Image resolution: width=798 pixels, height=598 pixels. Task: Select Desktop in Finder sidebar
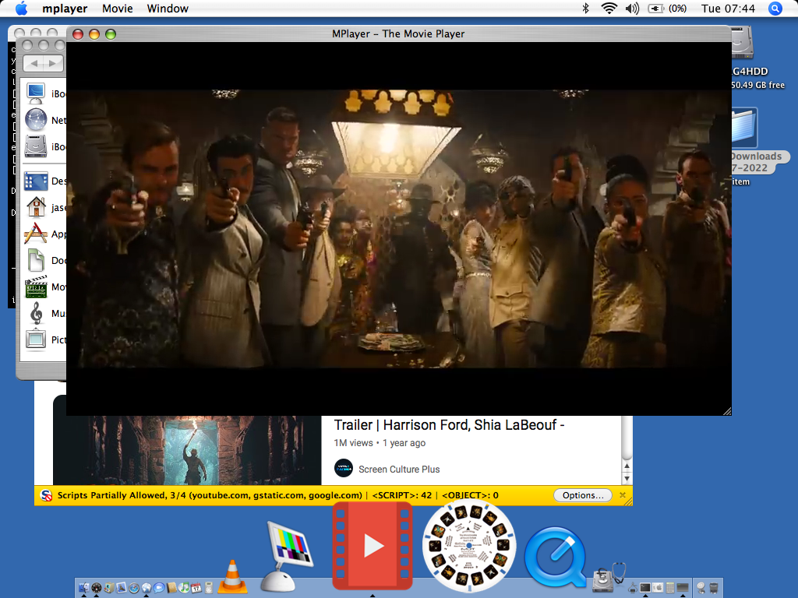[36, 181]
